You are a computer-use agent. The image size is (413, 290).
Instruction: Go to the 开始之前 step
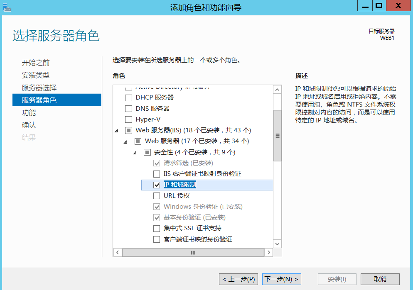36,63
